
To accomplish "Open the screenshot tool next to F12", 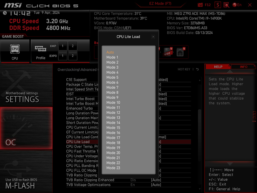I will click(x=200, y=5).
